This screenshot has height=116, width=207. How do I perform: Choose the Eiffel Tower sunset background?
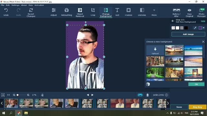click(x=174, y=50)
